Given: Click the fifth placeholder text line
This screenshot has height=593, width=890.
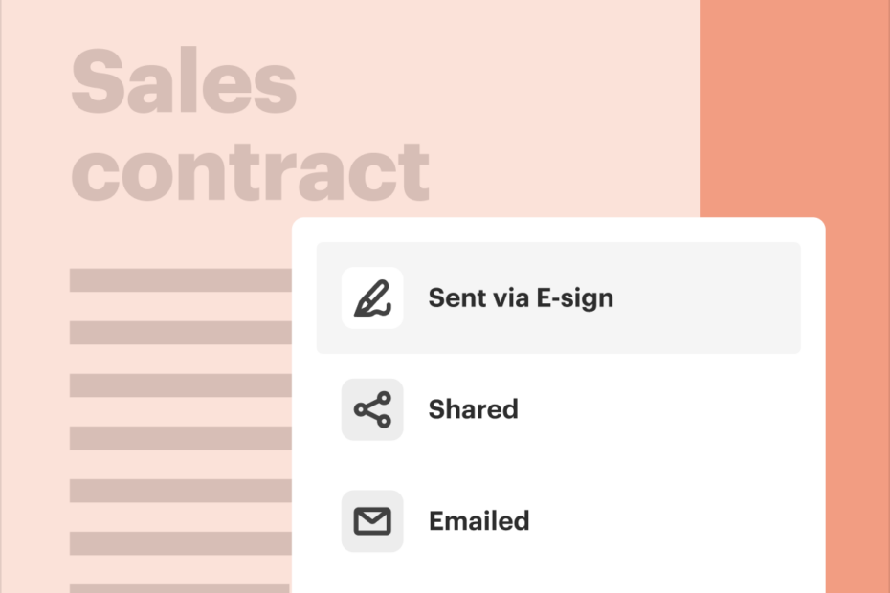Looking at the screenshot, I should tap(180, 491).
